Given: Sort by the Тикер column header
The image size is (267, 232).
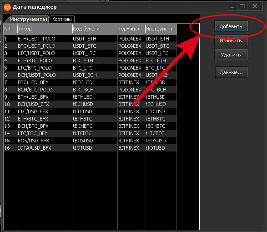Looking at the screenshot, I should click(x=45, y=29).
